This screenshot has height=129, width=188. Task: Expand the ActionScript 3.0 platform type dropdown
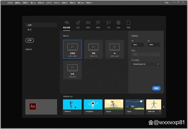[146, 64]
